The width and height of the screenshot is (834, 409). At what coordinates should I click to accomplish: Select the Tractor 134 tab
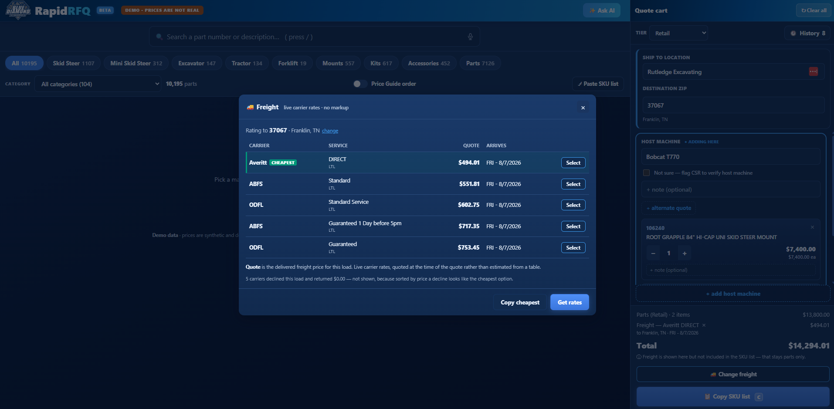click(x=247, y=63)
